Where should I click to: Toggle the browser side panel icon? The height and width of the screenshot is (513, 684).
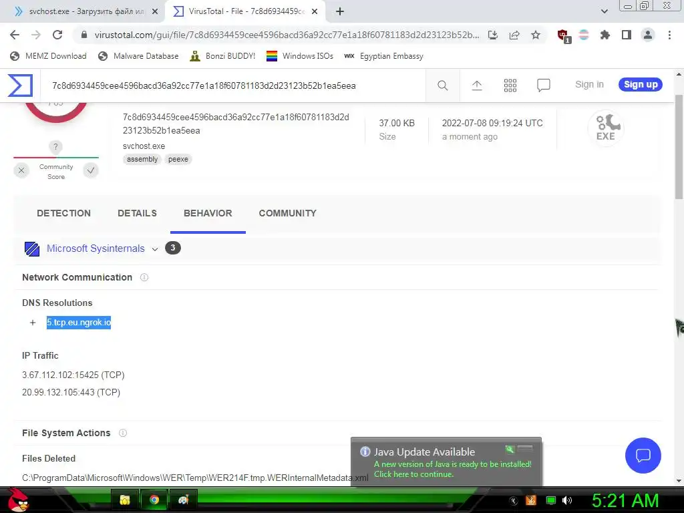(627, 35)
